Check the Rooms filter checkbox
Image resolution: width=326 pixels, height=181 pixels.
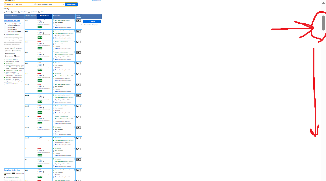pos(5,12)
